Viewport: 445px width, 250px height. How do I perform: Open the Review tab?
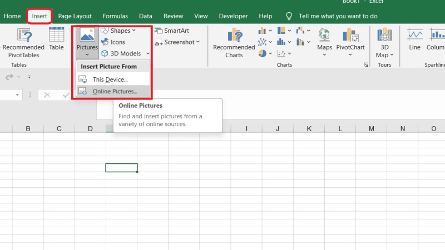tap(173, 16)
